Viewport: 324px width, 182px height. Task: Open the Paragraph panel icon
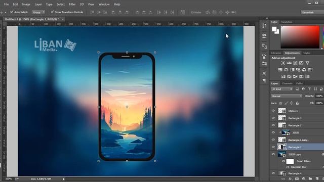(x=264, y=80)
